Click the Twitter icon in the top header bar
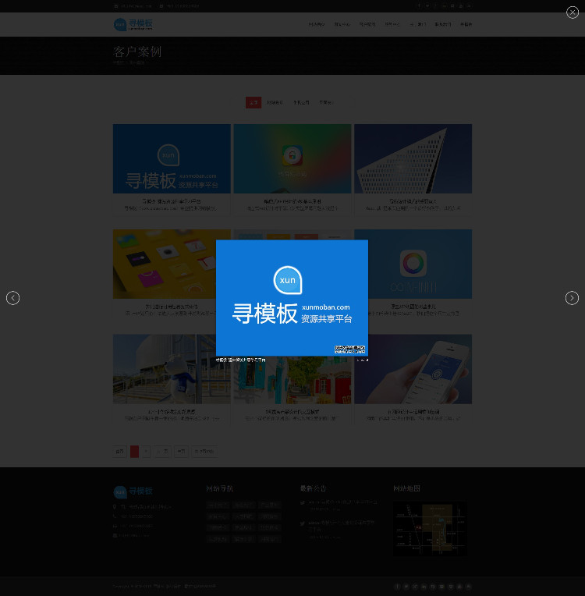Screen dimensions: 585x596 pyautogui.click(x=427, y=6)
